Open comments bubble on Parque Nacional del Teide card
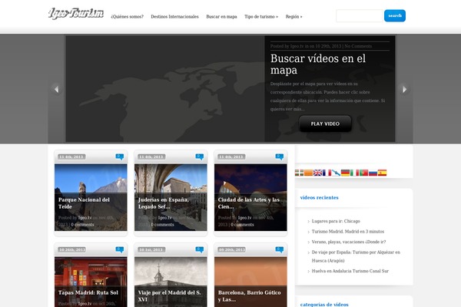This screenshot has height=307, width=461. coord(120,157)
